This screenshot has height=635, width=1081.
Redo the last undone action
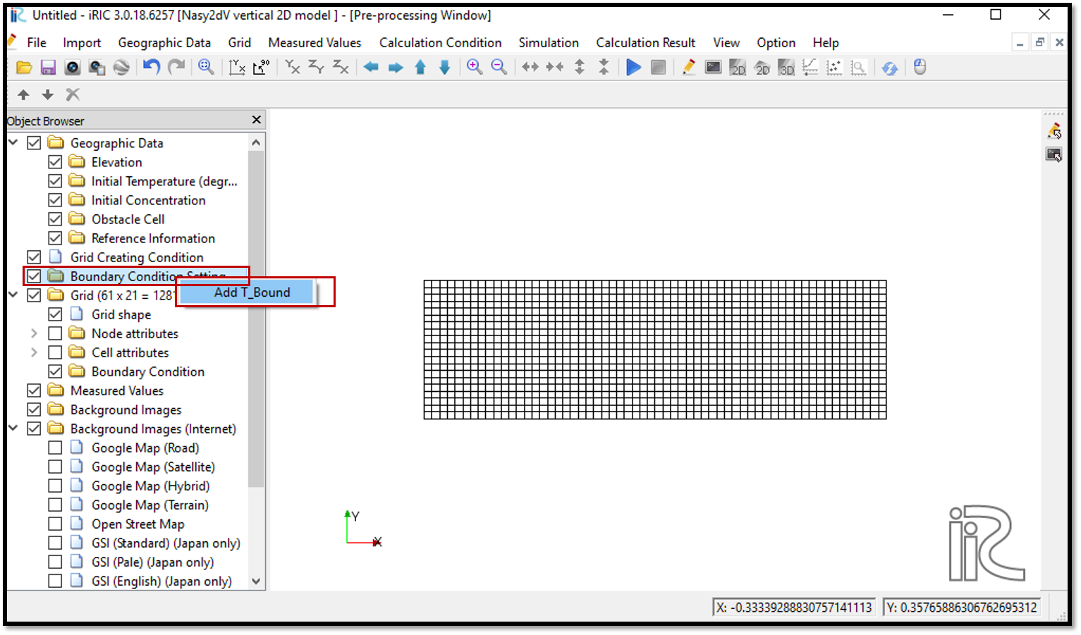point(176,67)
